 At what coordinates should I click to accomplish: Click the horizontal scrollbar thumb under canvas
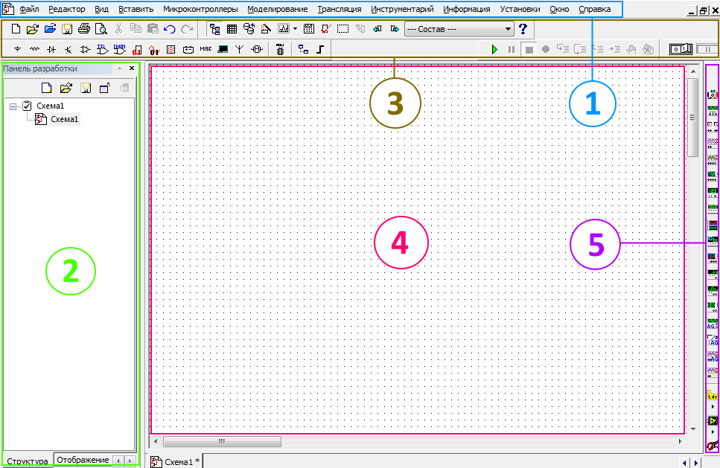tap(221, 441)
